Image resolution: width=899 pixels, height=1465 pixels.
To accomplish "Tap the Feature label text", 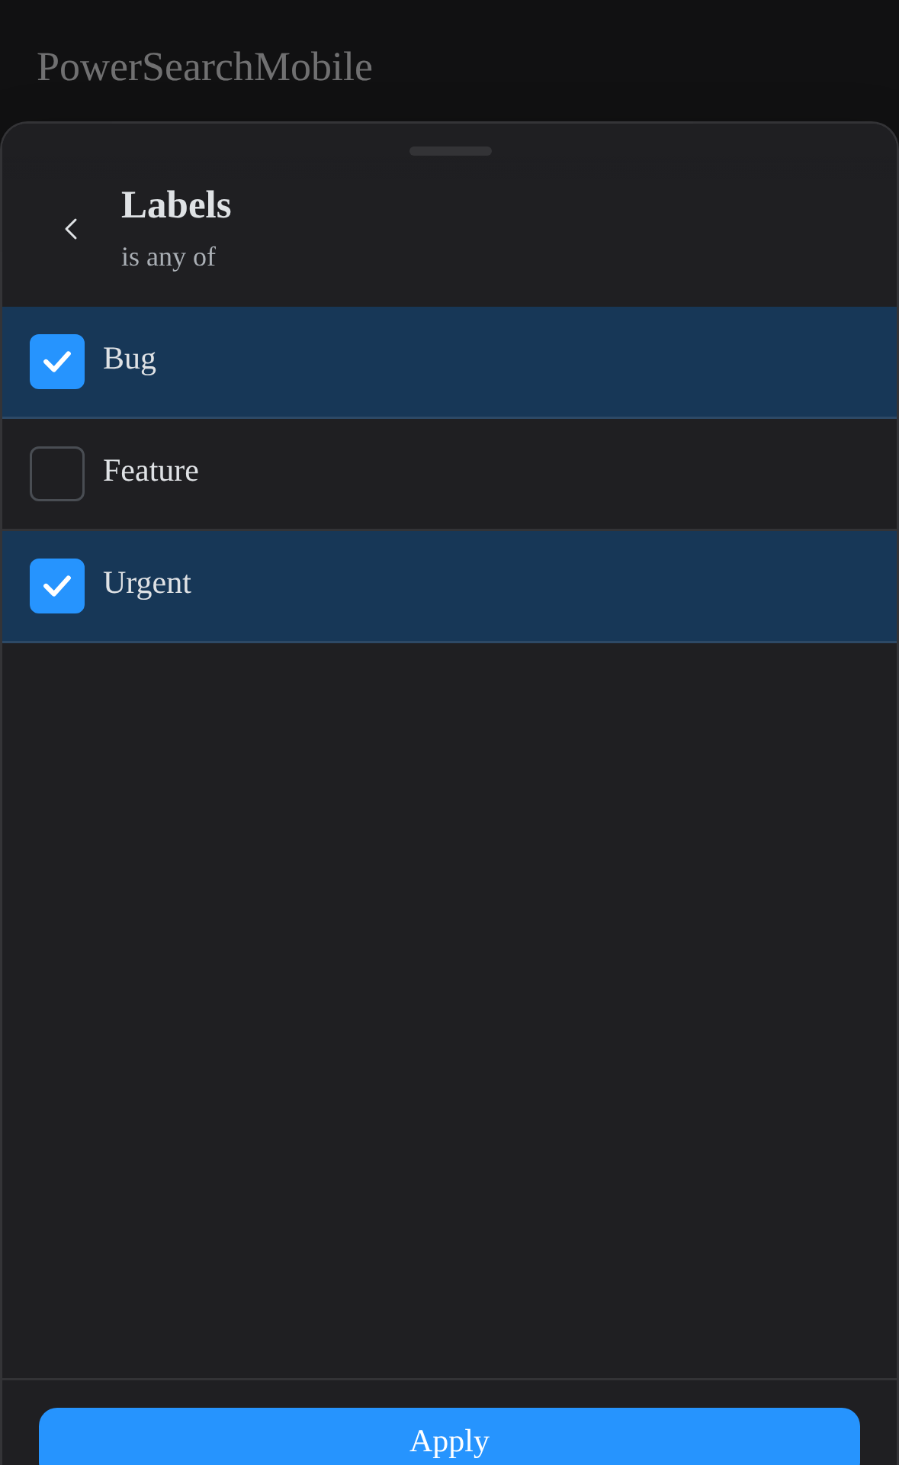I will (151, 471).
